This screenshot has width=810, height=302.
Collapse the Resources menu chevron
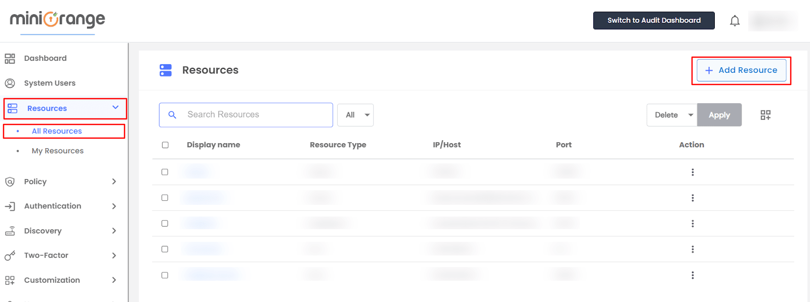point(115,108)
